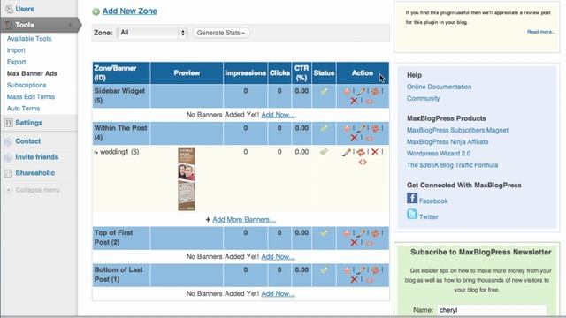Image resolution: width=566 pixels, height=318 pixels.
Task: Open Online Documentation help link
Action: pos(439,87)
